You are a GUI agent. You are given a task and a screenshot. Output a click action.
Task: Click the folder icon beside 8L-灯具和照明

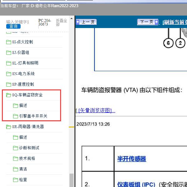click(x=9, y=63)
